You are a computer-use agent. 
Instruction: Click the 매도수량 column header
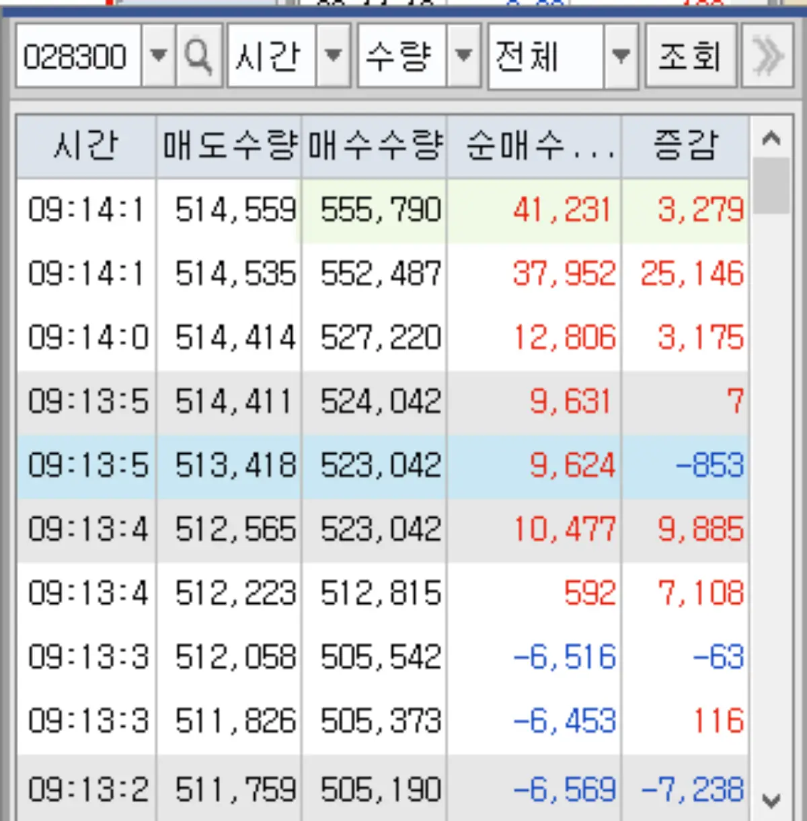pos(229,145)
